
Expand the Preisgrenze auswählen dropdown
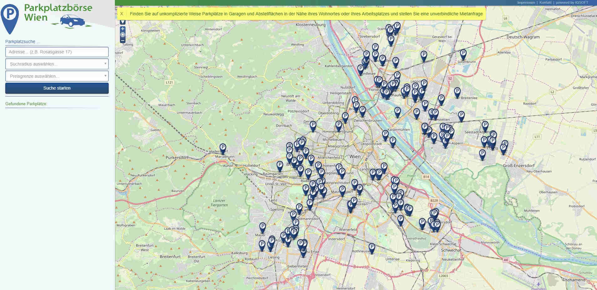(x=57, y=76)
